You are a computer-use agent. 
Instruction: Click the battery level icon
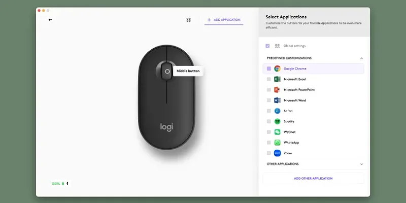coord(62,184)
